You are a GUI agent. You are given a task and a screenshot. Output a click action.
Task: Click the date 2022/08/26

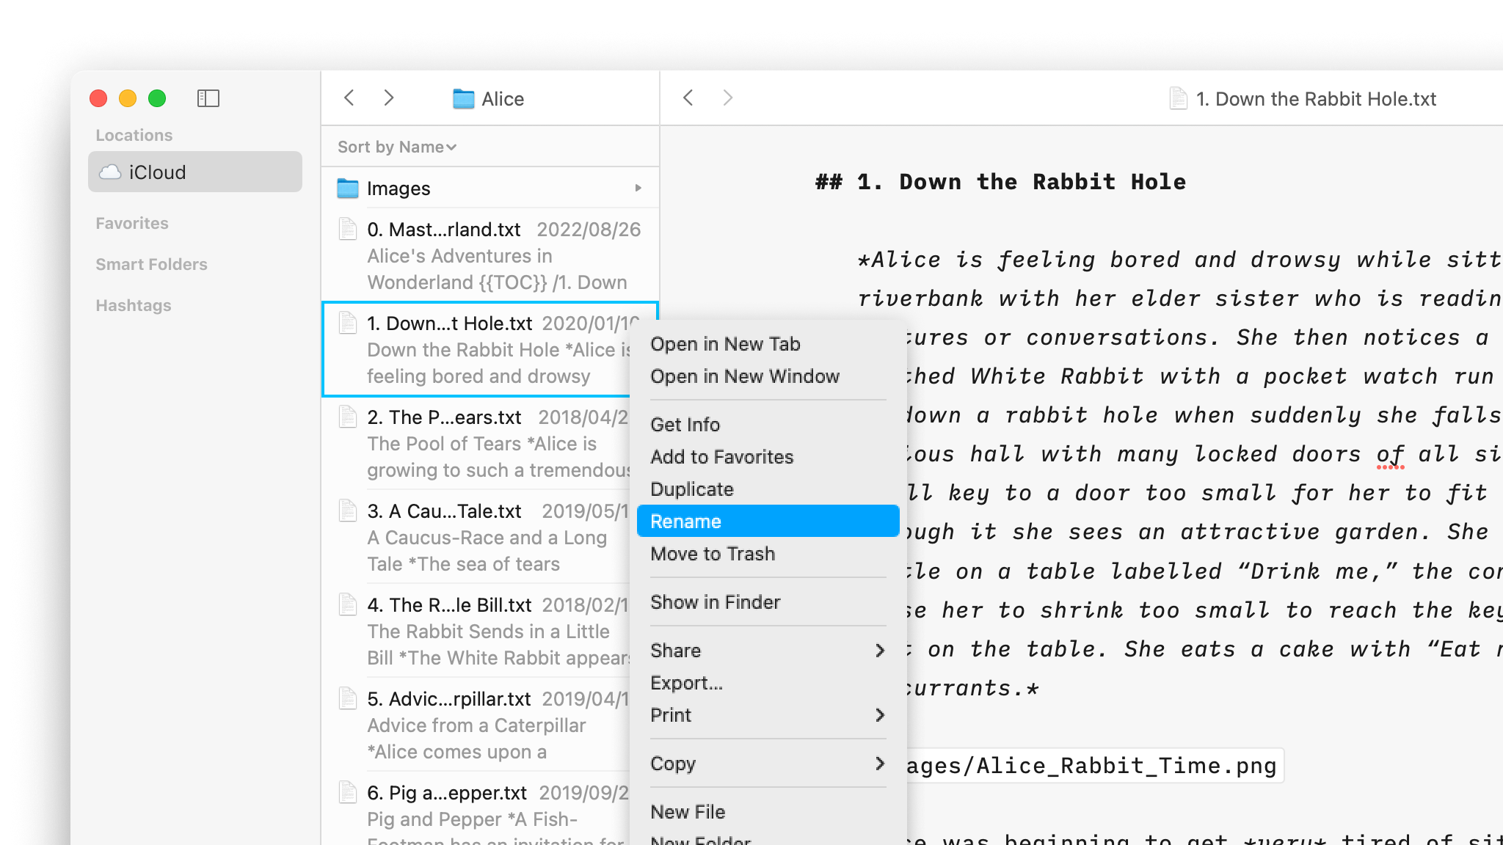[589, 230]
